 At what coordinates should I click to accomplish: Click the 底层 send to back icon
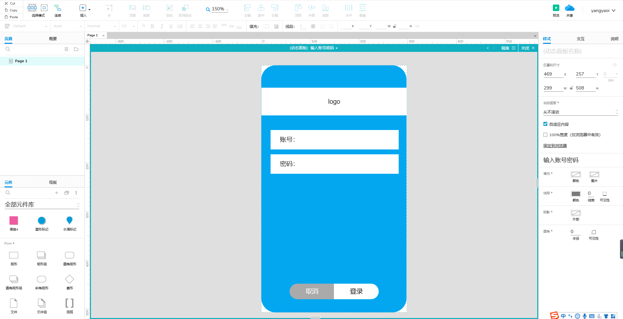[146, 7]
